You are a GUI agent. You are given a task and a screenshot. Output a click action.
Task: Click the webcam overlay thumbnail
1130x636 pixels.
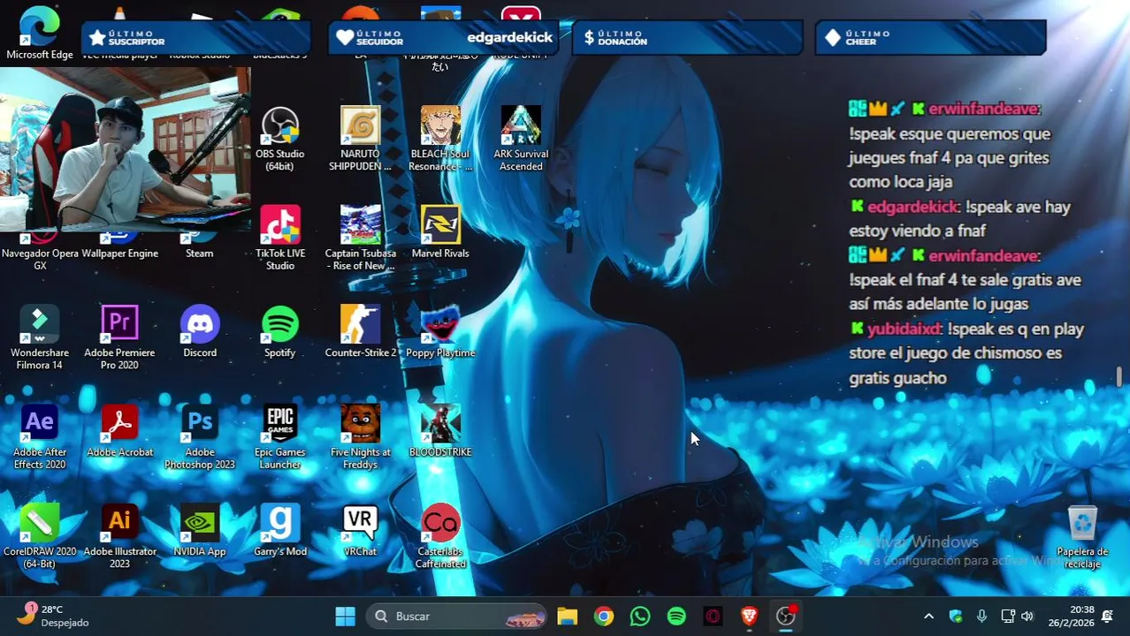coord(125,149)
